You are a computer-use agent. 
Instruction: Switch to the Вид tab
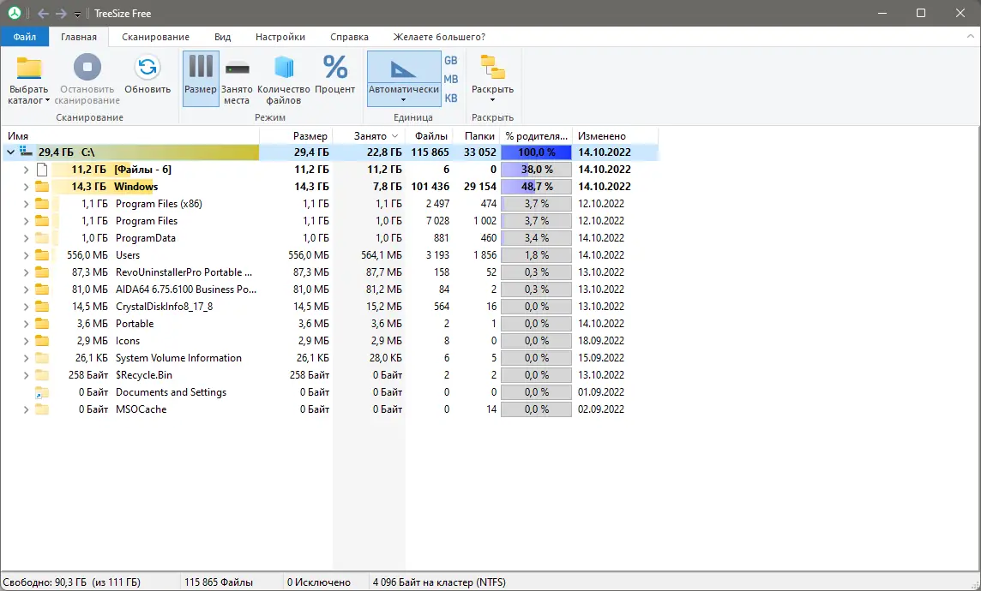tap(223, 37)
